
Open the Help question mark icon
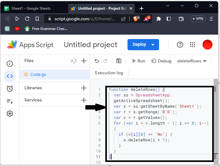pos(180,45)
